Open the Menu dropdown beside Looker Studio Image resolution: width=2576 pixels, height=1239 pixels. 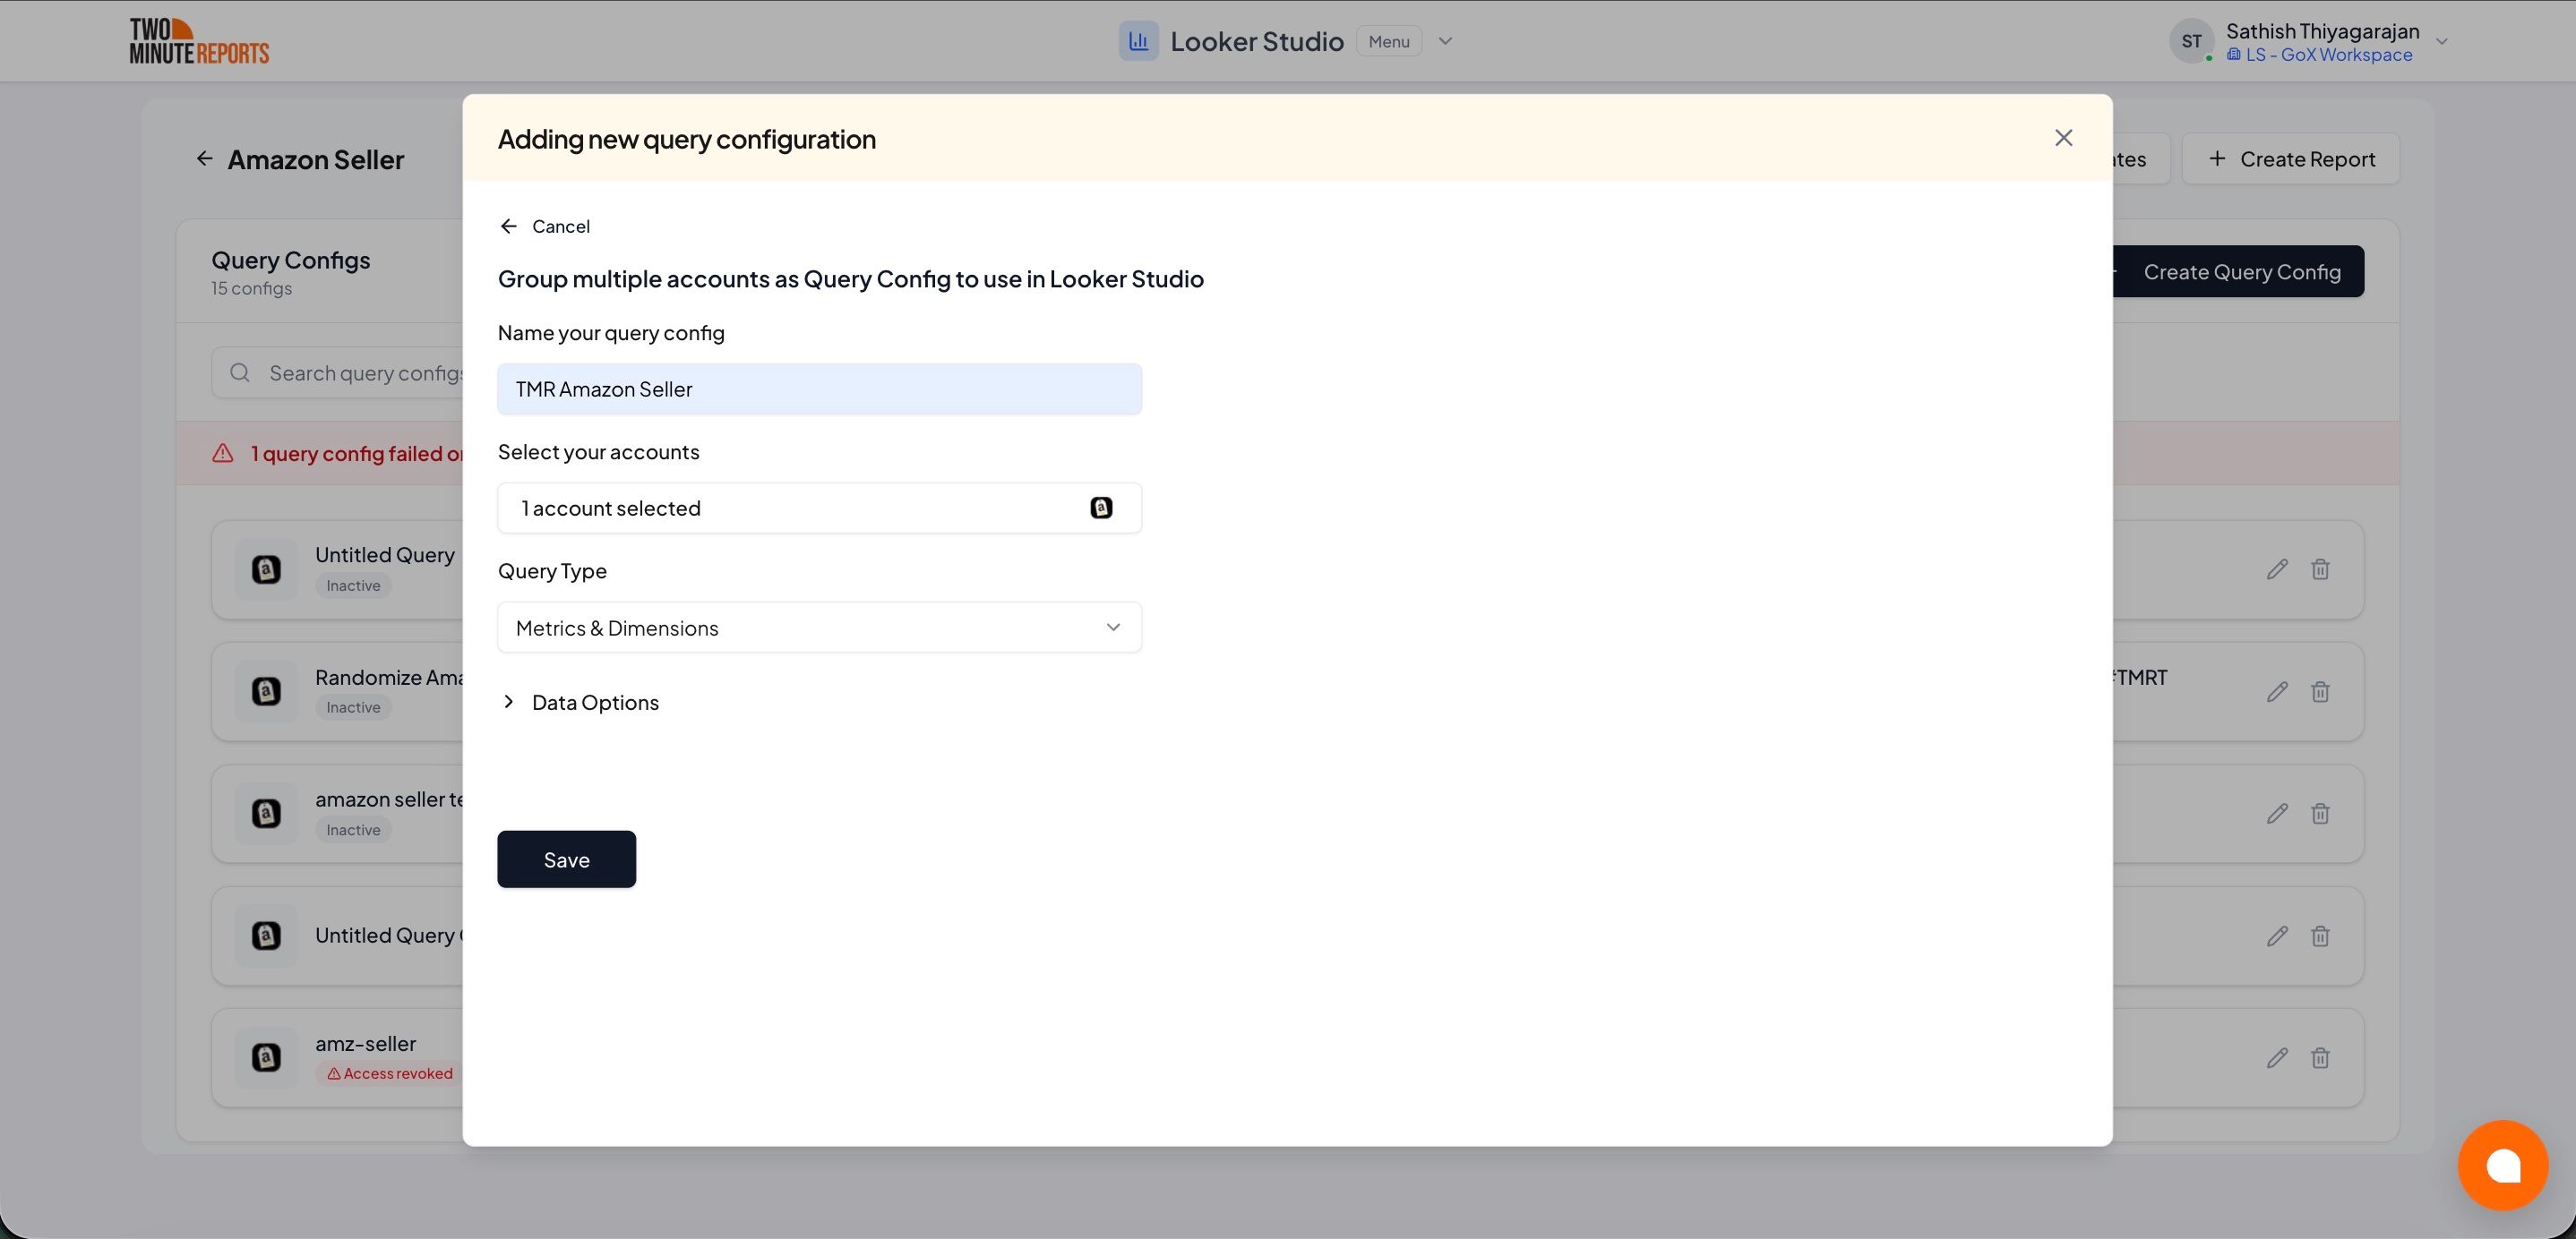[x=1445, y=41]
